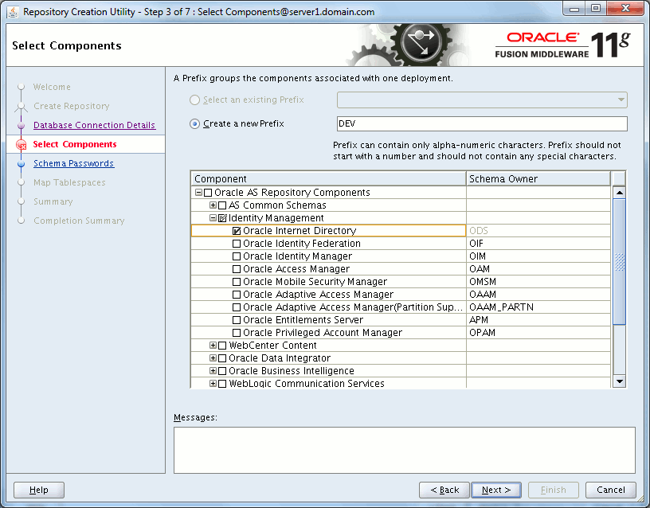Check the Oracle Mobile Security Manager checkbox

click(237, 282)
